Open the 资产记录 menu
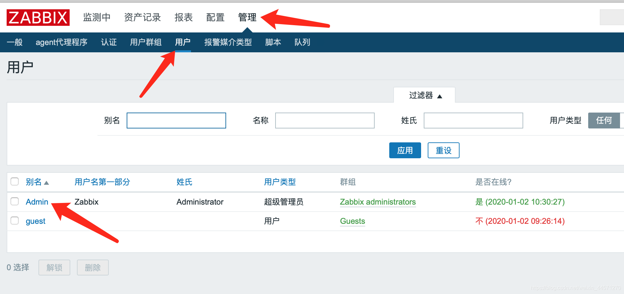The height and width of the screenshot is (294, 624). coord(143,17)
